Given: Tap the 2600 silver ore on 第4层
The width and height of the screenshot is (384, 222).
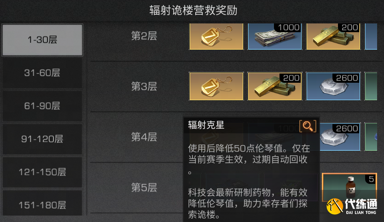Looking at the screenshot, I should (340, 137).
